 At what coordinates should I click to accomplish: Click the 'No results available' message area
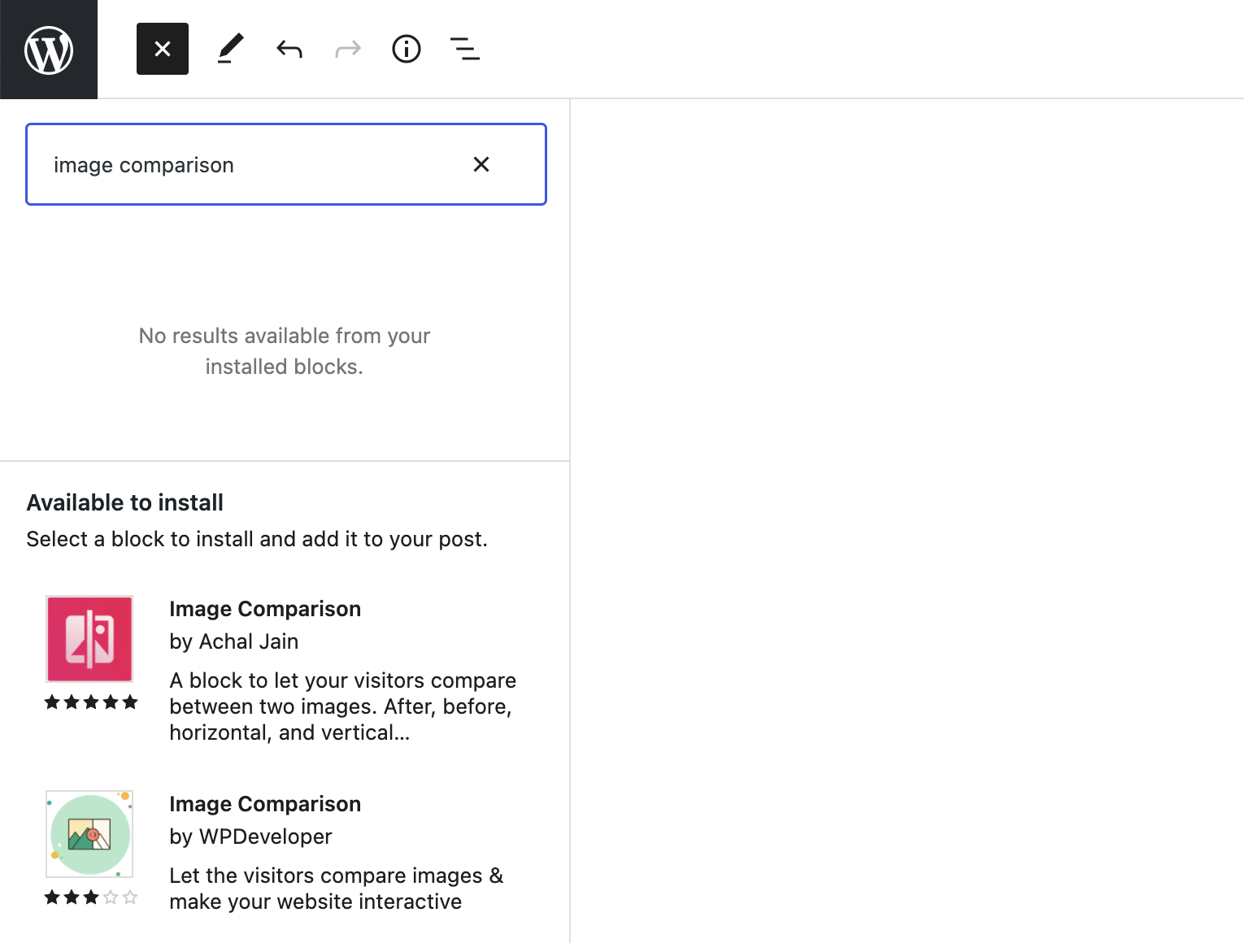(x=284, y=350)
